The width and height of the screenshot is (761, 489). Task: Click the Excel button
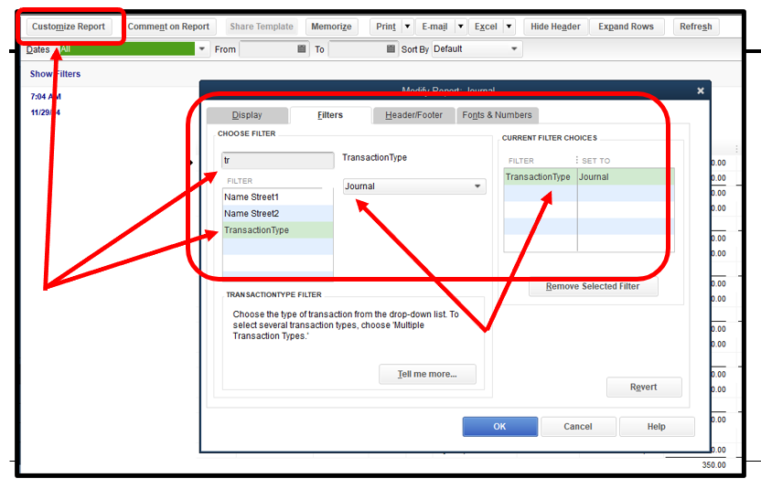(x=486, y=27)
